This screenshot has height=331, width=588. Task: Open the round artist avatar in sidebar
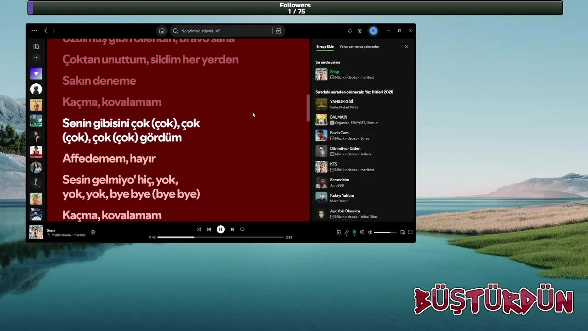click(x=36, y=89)
